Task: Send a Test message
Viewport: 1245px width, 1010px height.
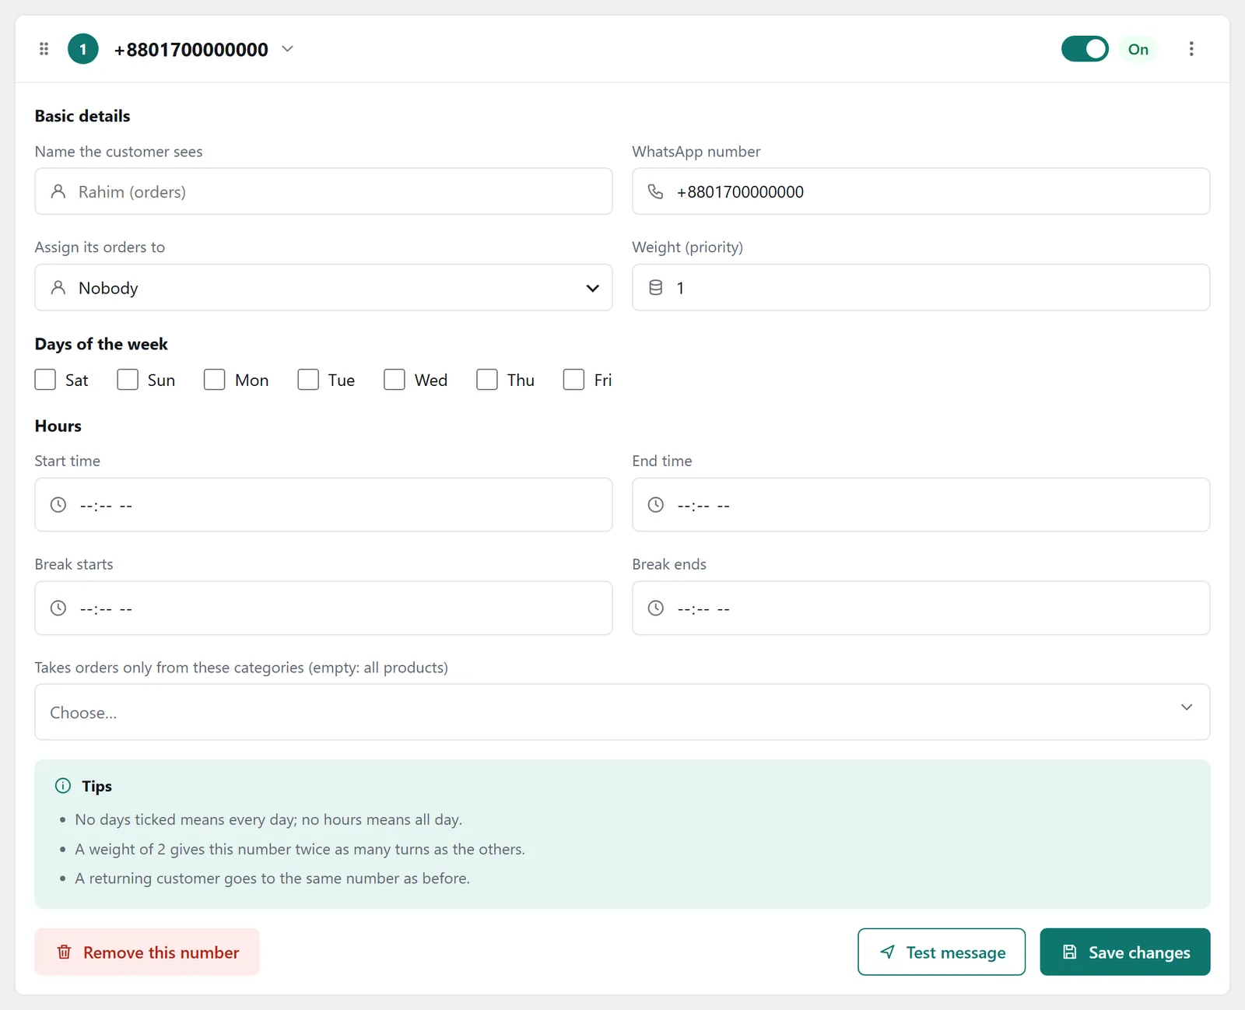Action: pyautogui.click(x=942, y=952)
